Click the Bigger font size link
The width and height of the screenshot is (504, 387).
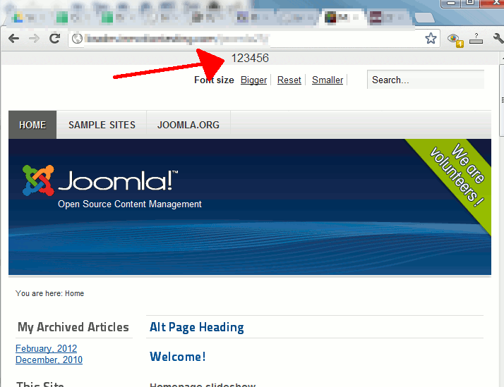pos(253,80)
